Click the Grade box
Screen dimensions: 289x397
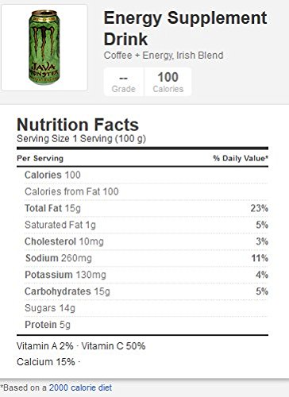[x=124, y=82]
